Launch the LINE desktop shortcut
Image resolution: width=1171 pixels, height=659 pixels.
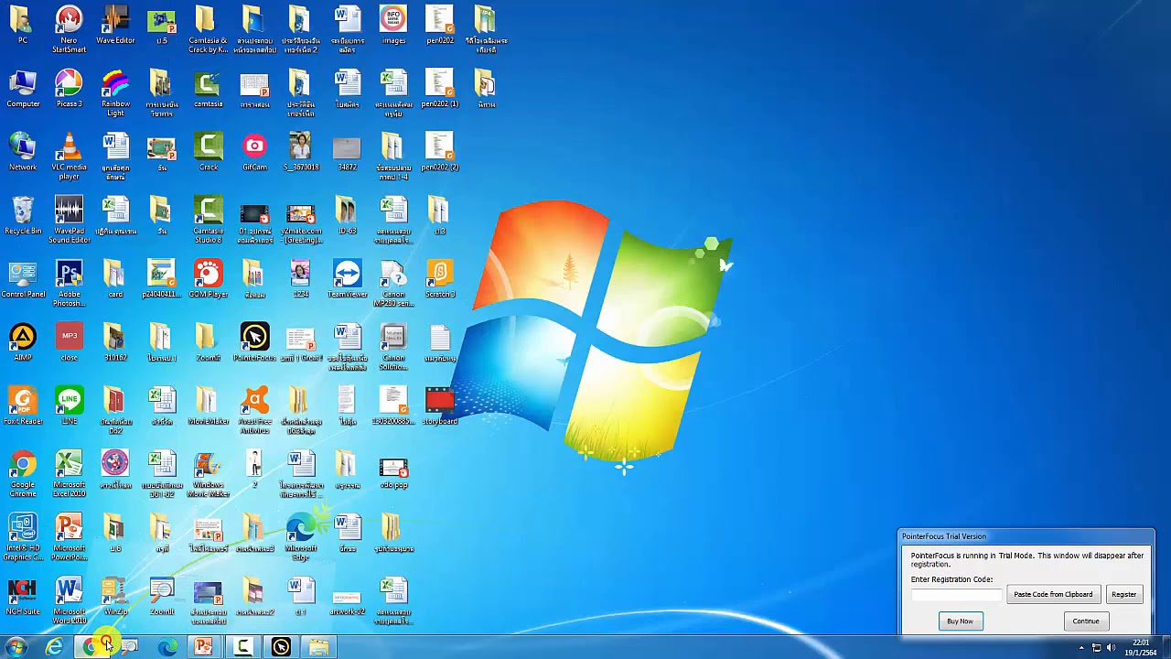tap(69, 405)
